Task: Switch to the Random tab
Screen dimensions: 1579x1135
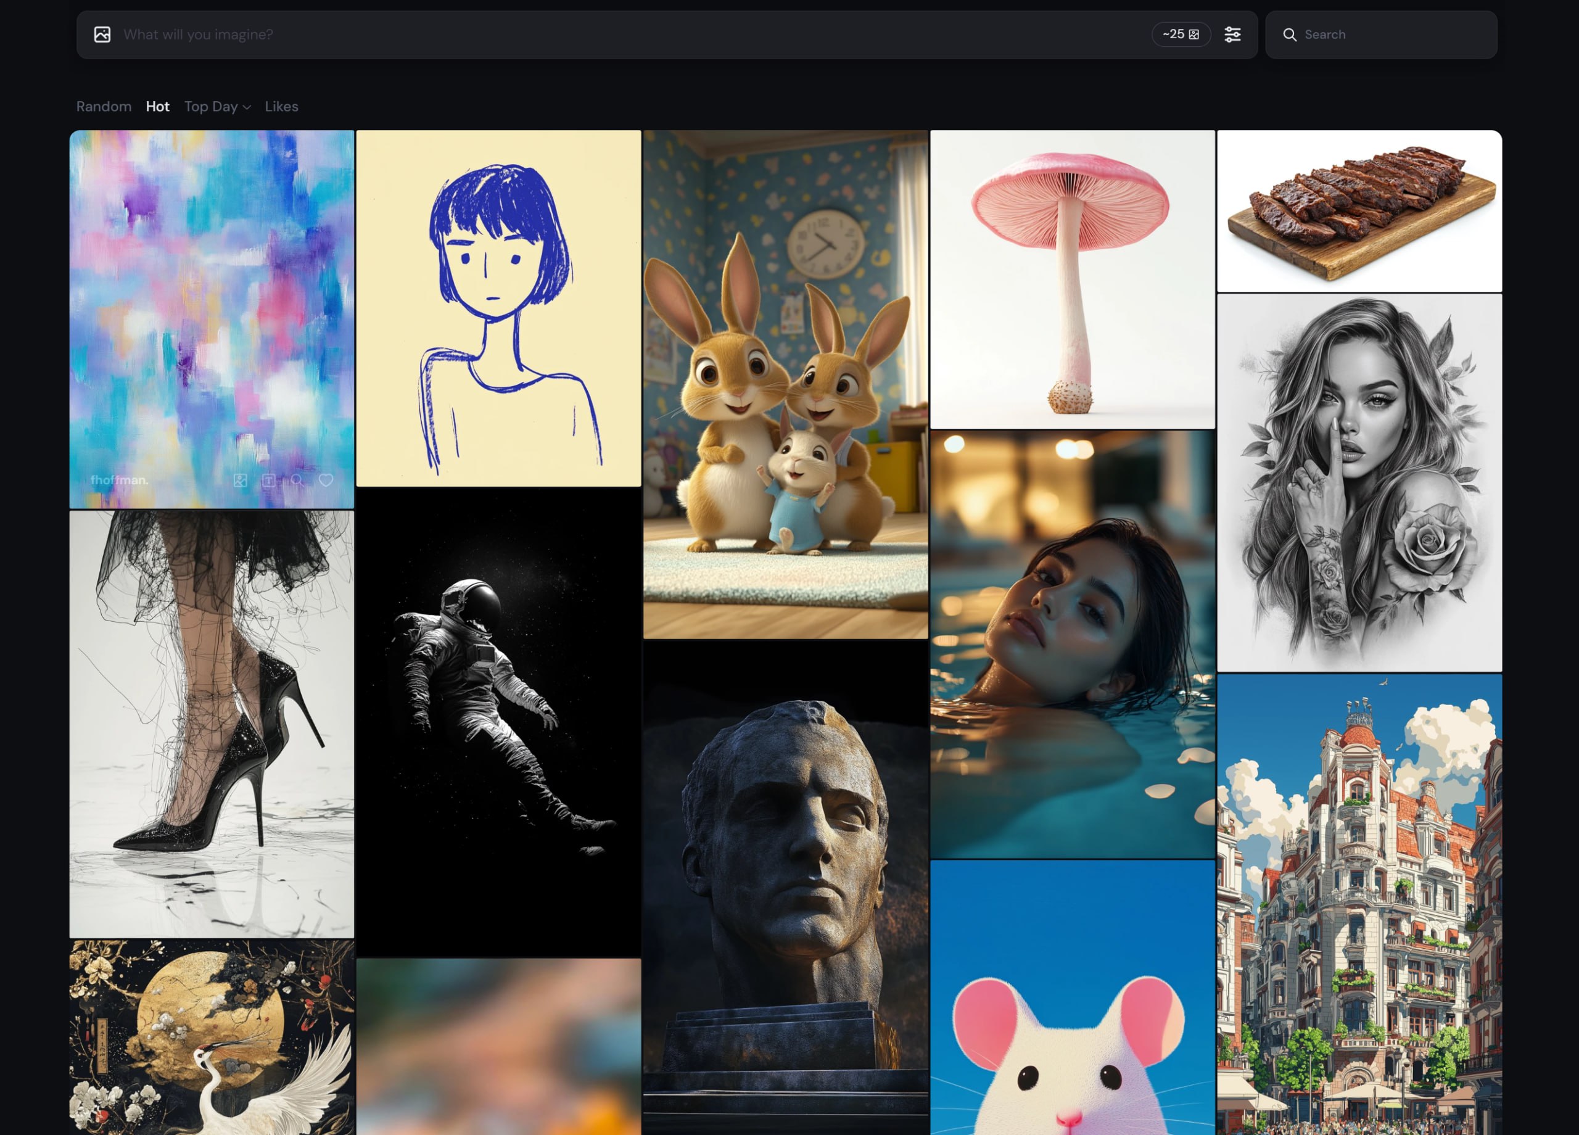Action: pyautogui.click(x=104, y=107)
